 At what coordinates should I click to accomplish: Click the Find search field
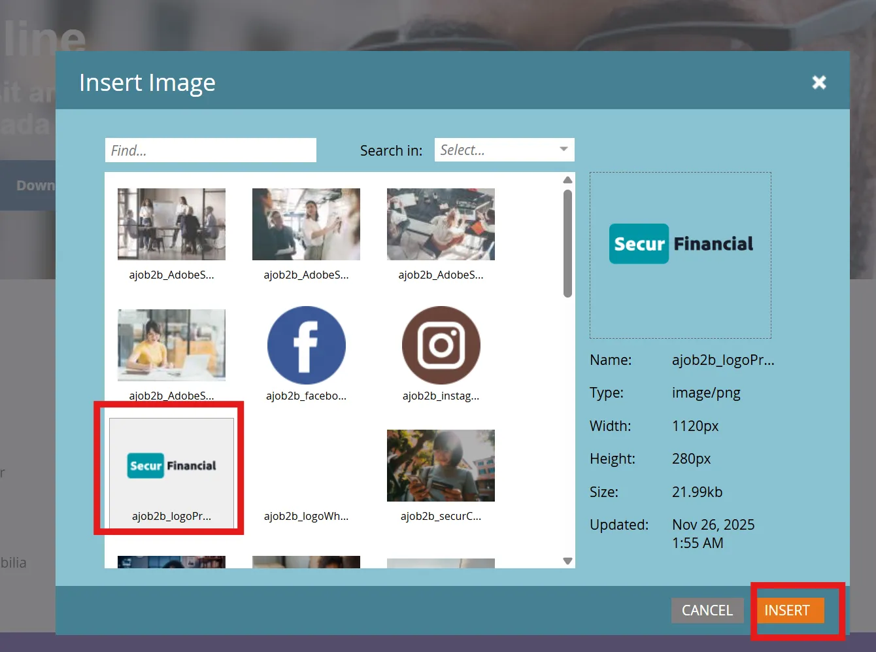211,150
